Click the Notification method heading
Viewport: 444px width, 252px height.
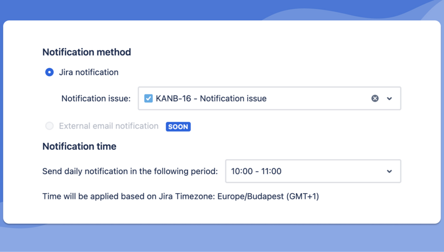click(87, 52)
